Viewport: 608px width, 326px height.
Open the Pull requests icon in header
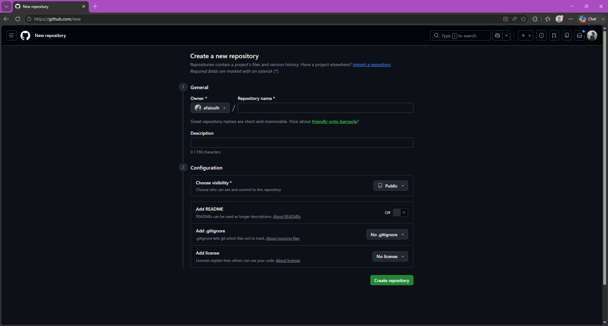[x=554, y=35]
